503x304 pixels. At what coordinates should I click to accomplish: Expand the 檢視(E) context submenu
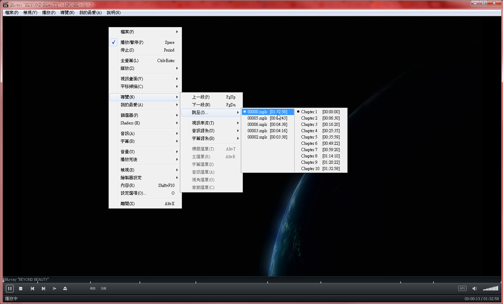click(145, 170)
